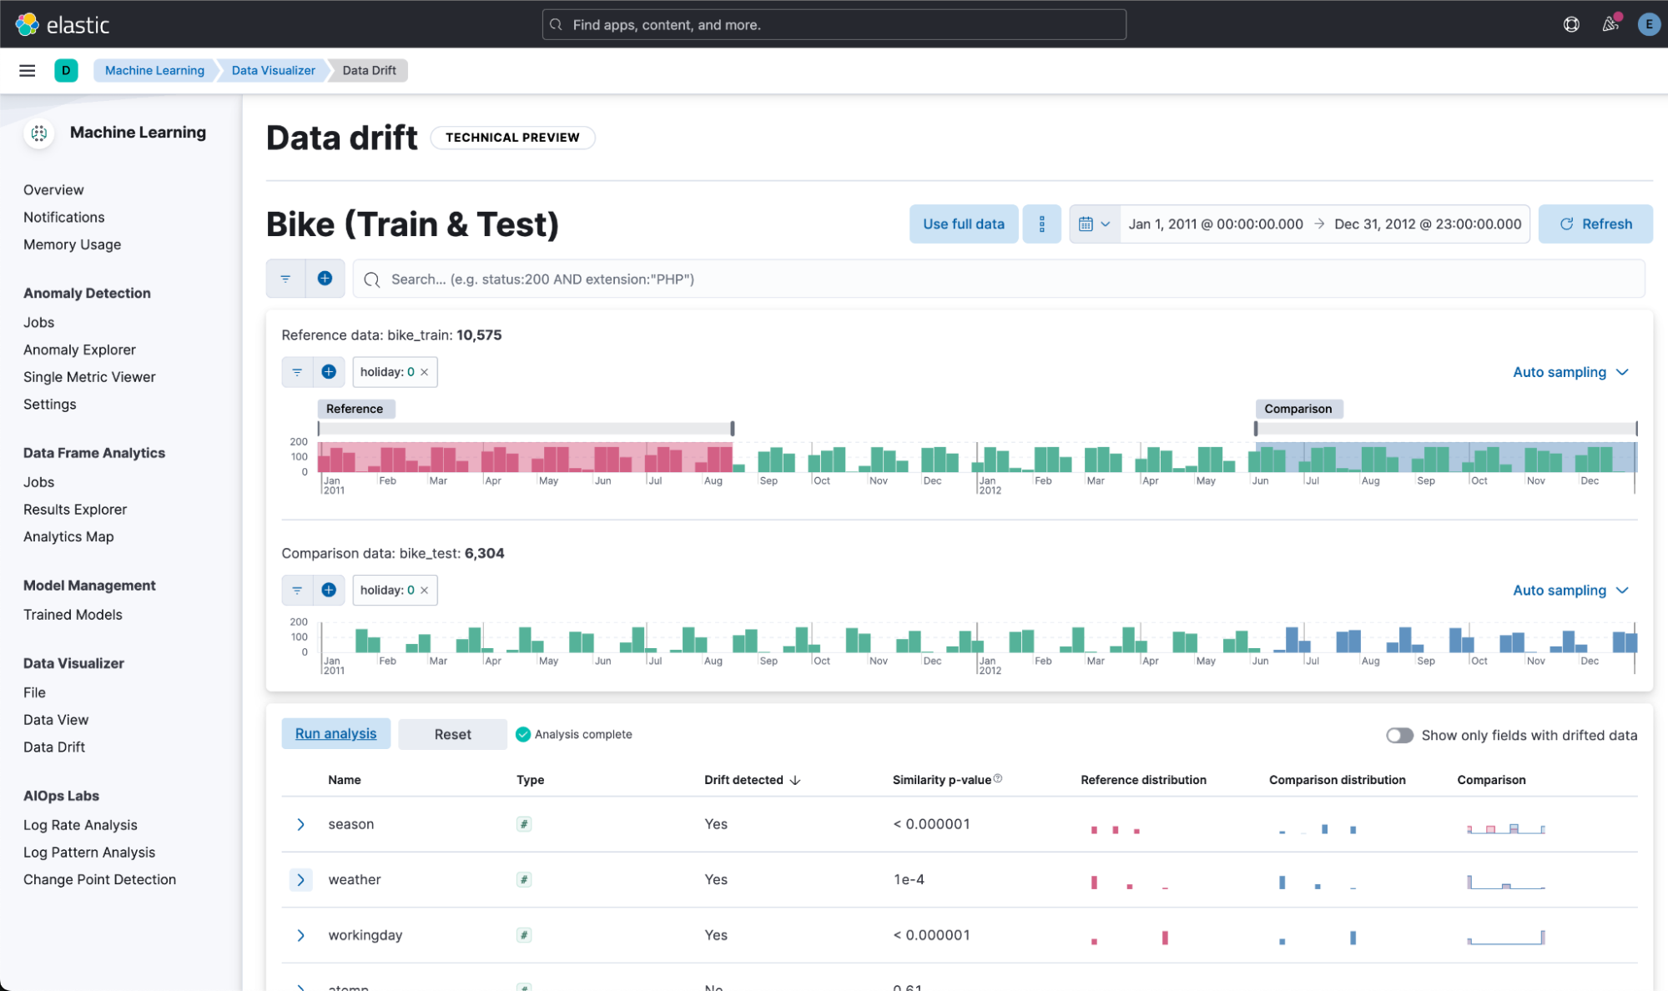Select Anomaly Explorer in the sidebar

pos(79,350)
